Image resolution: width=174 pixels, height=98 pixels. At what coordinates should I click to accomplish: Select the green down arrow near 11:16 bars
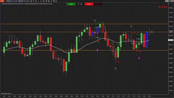[131, 26]
